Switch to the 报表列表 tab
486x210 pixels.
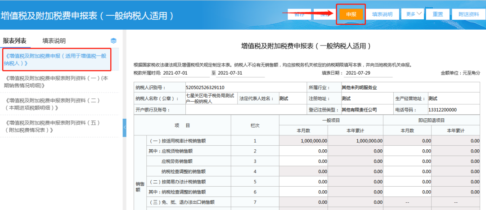[x=15, y=41]
